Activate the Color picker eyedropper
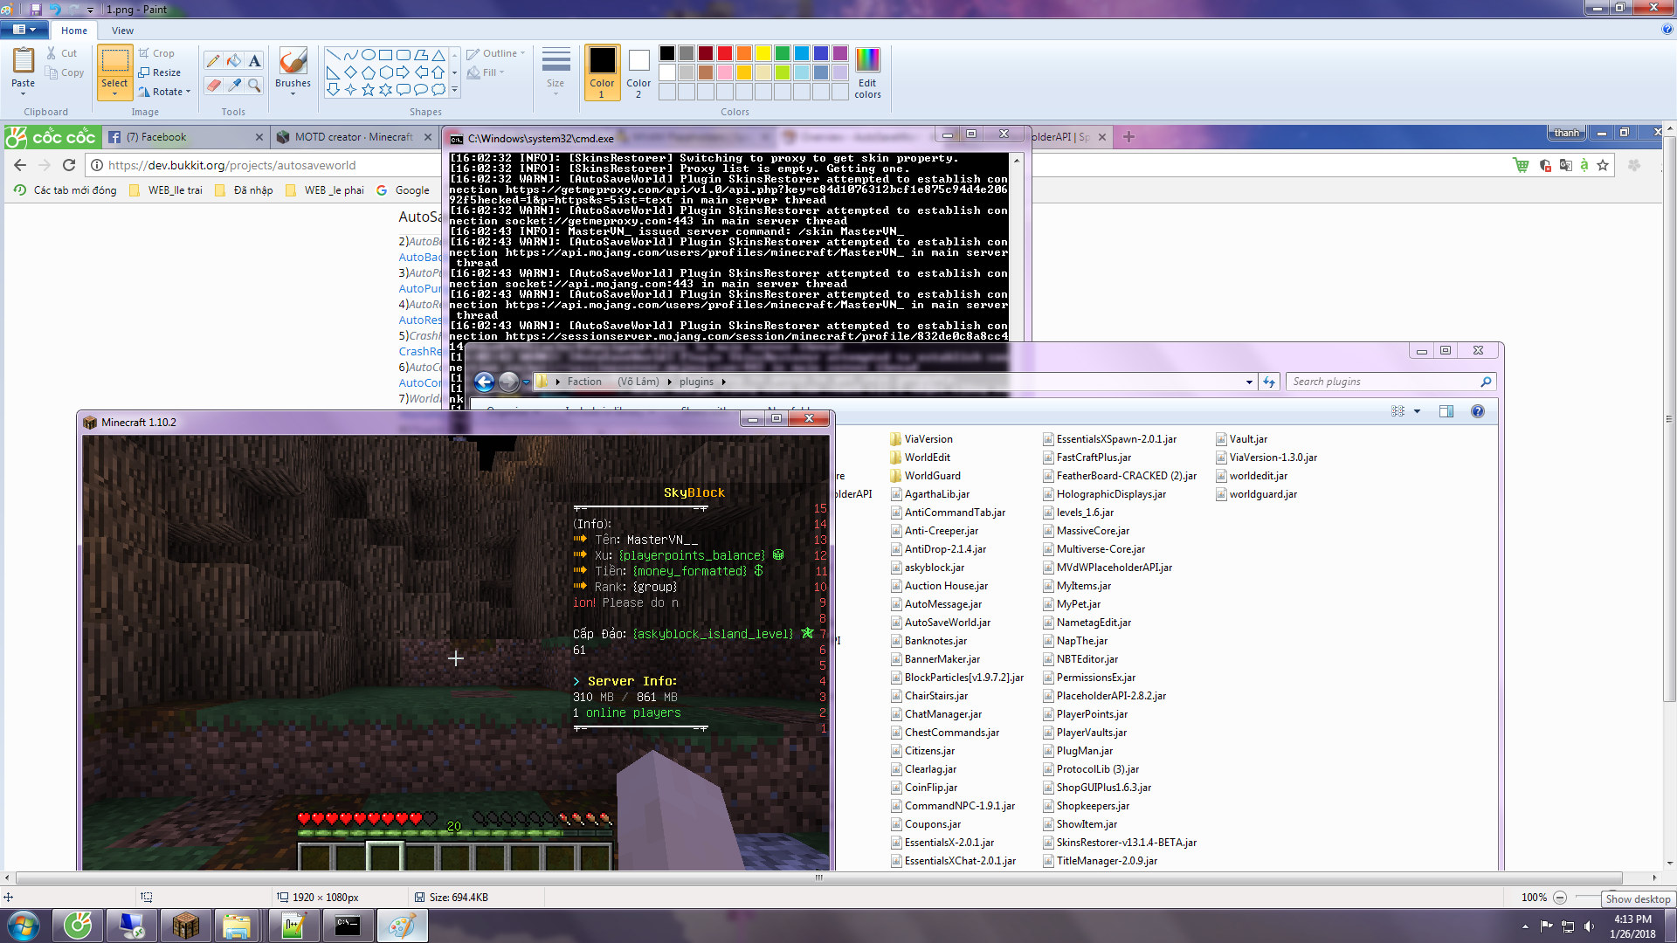 tap(234, 85)
